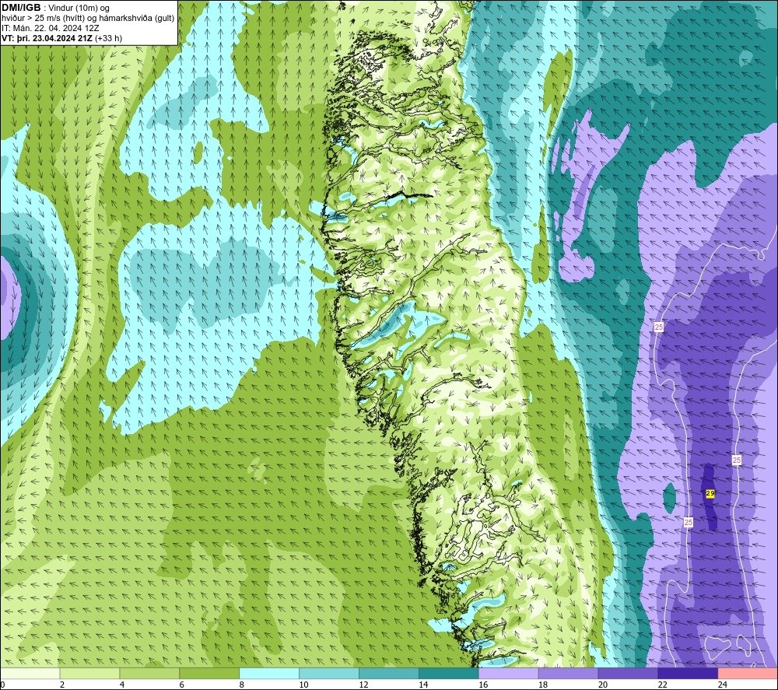The image size is (778, 690).
Task: Click the yellow 29 maximum gust label
Action: [x=710, y=493]
